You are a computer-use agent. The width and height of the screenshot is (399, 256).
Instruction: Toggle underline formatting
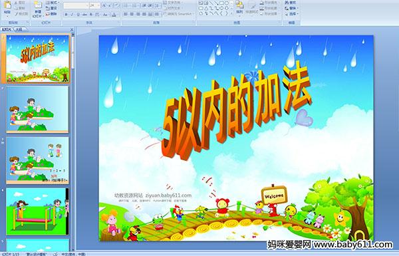78,14
